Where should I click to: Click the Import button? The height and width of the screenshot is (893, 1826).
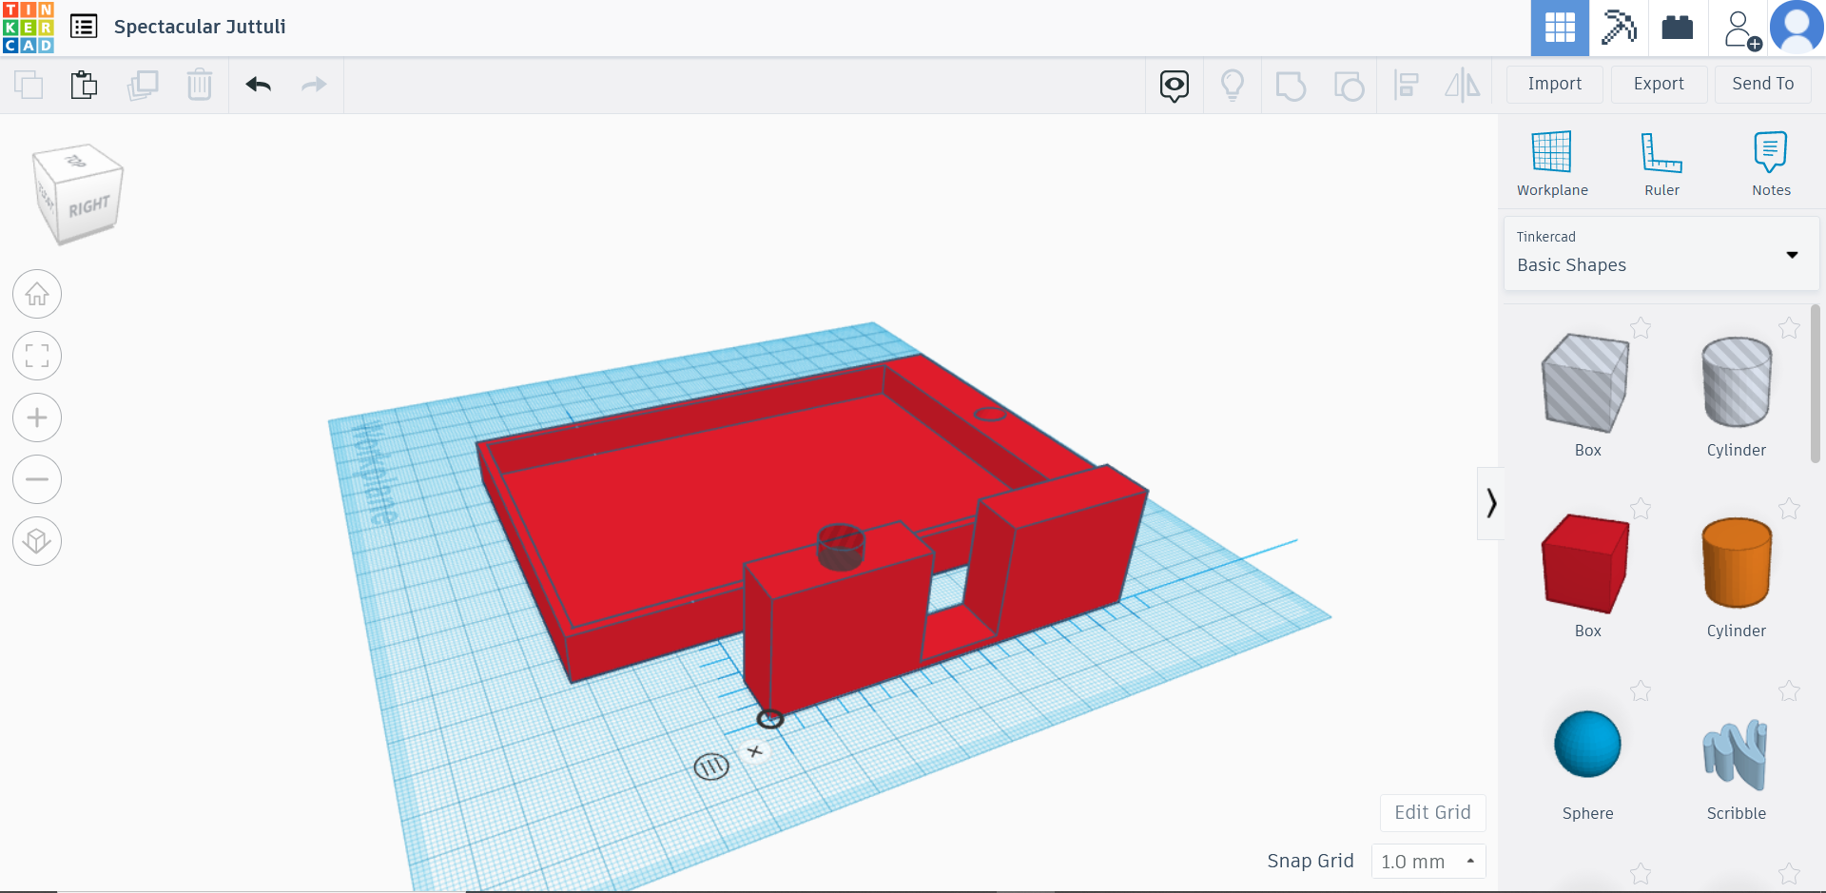(x=1555, y=84)
